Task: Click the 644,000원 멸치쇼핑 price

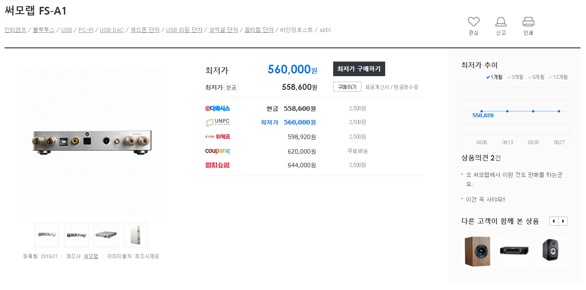Action: click(302, 165)
